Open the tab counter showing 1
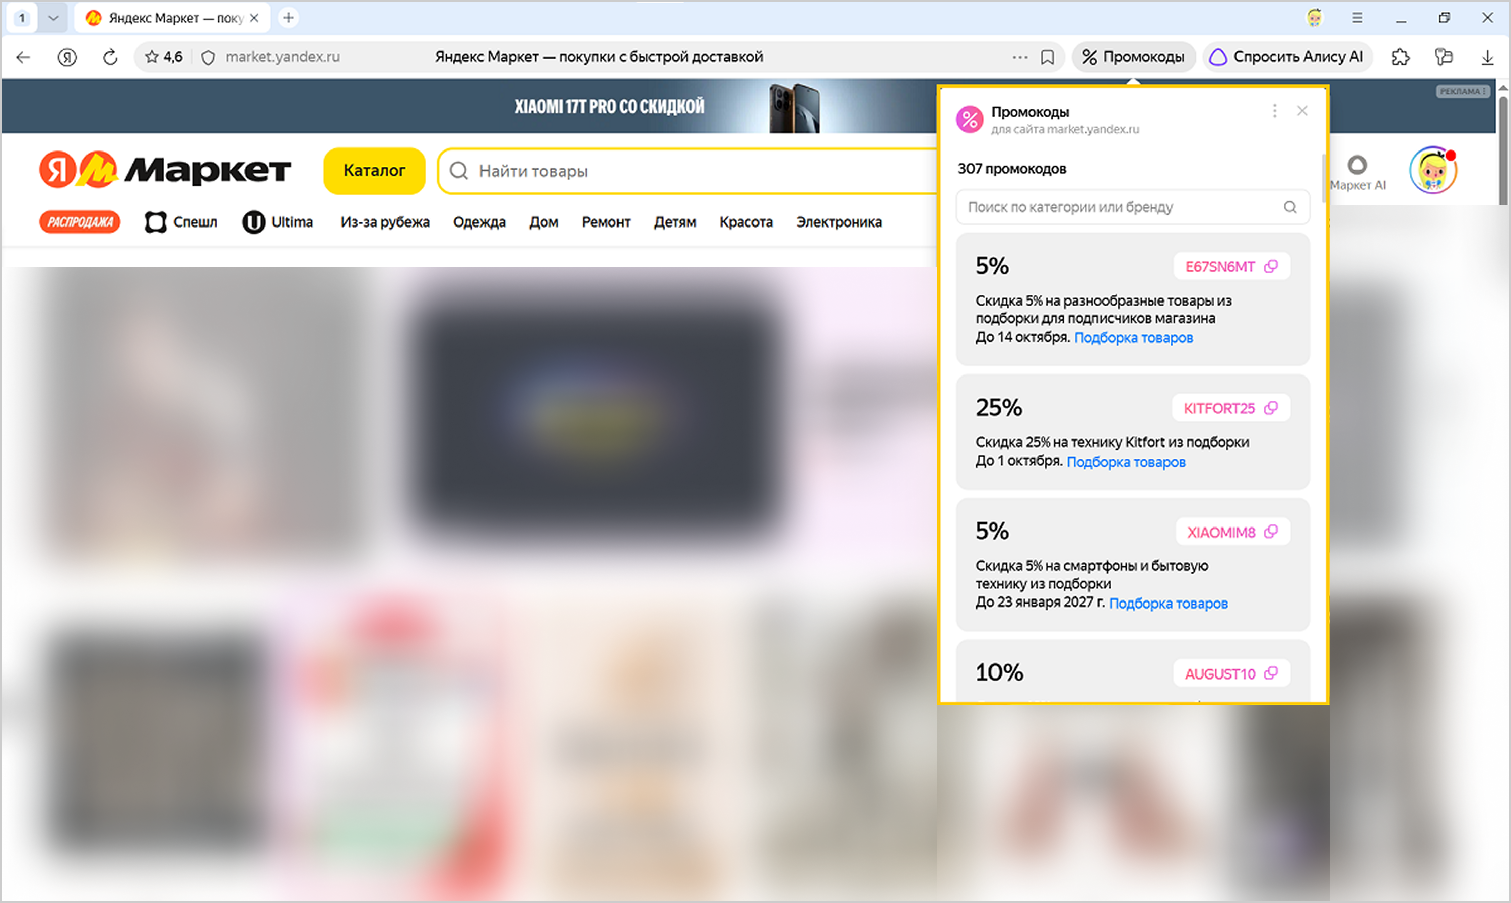 22,18
